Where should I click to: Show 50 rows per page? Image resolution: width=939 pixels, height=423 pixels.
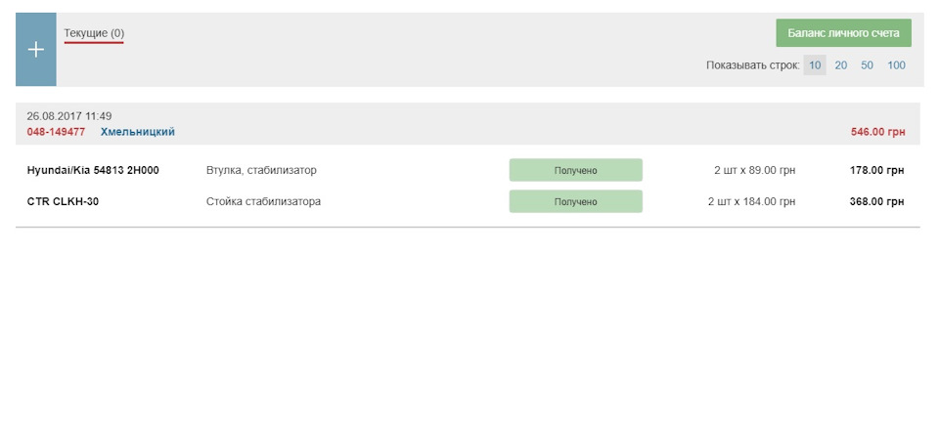tap(867, 65)
